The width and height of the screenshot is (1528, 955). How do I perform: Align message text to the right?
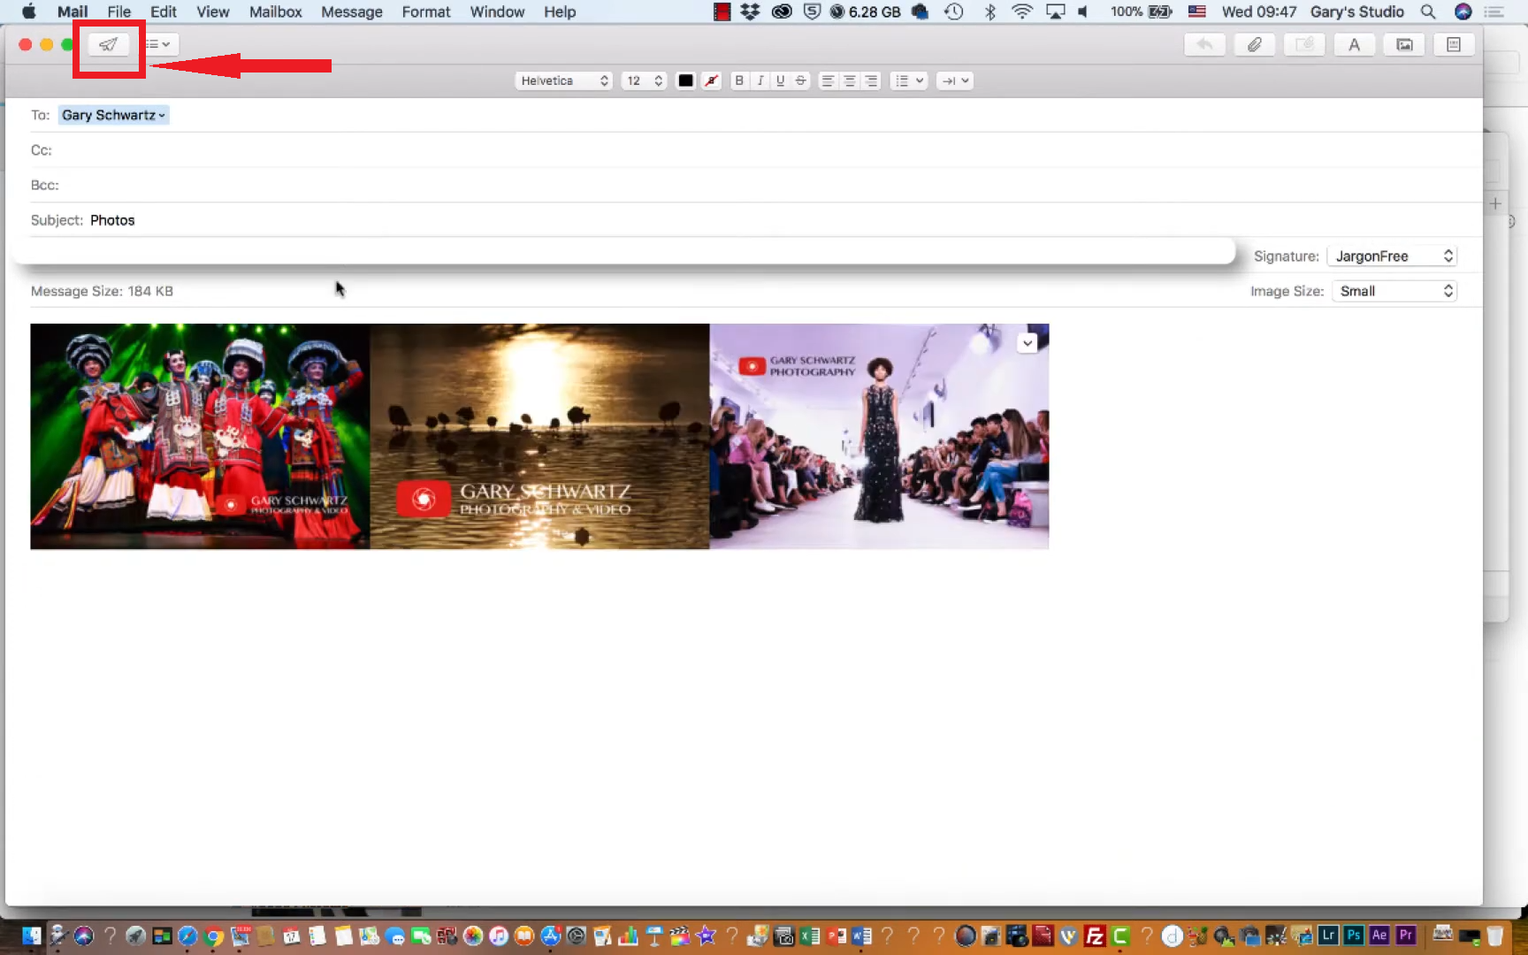871,80
